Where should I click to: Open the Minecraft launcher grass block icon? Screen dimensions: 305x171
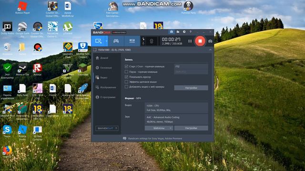pos(83,69)
